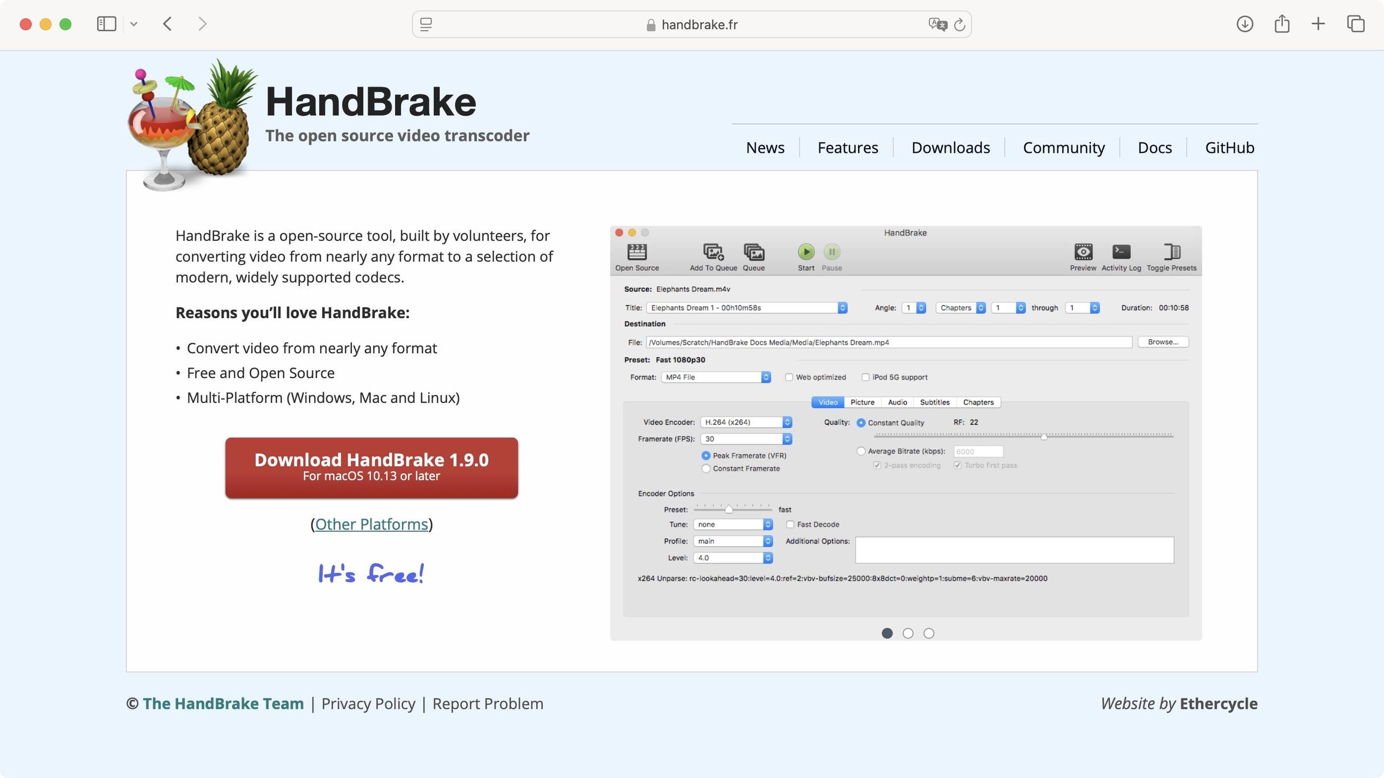Click the Download HandBrake 1.9.0 button

pos(371,467)
